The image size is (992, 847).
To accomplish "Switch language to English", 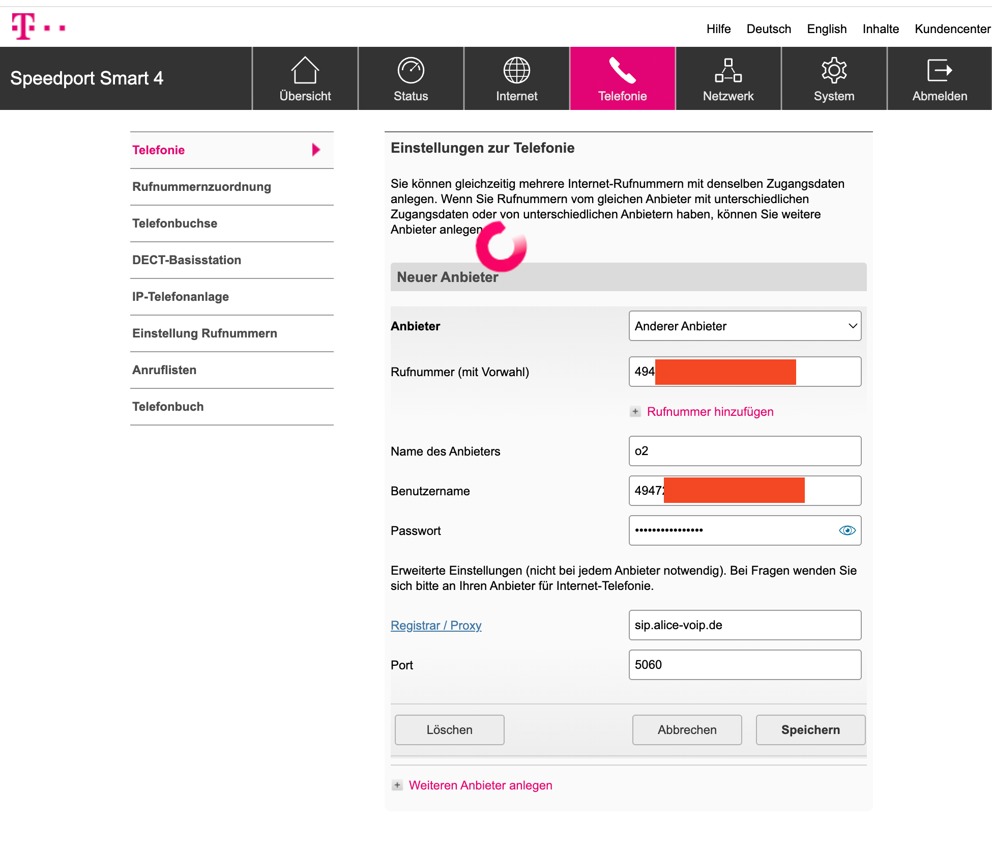I will tap(827, 29).
